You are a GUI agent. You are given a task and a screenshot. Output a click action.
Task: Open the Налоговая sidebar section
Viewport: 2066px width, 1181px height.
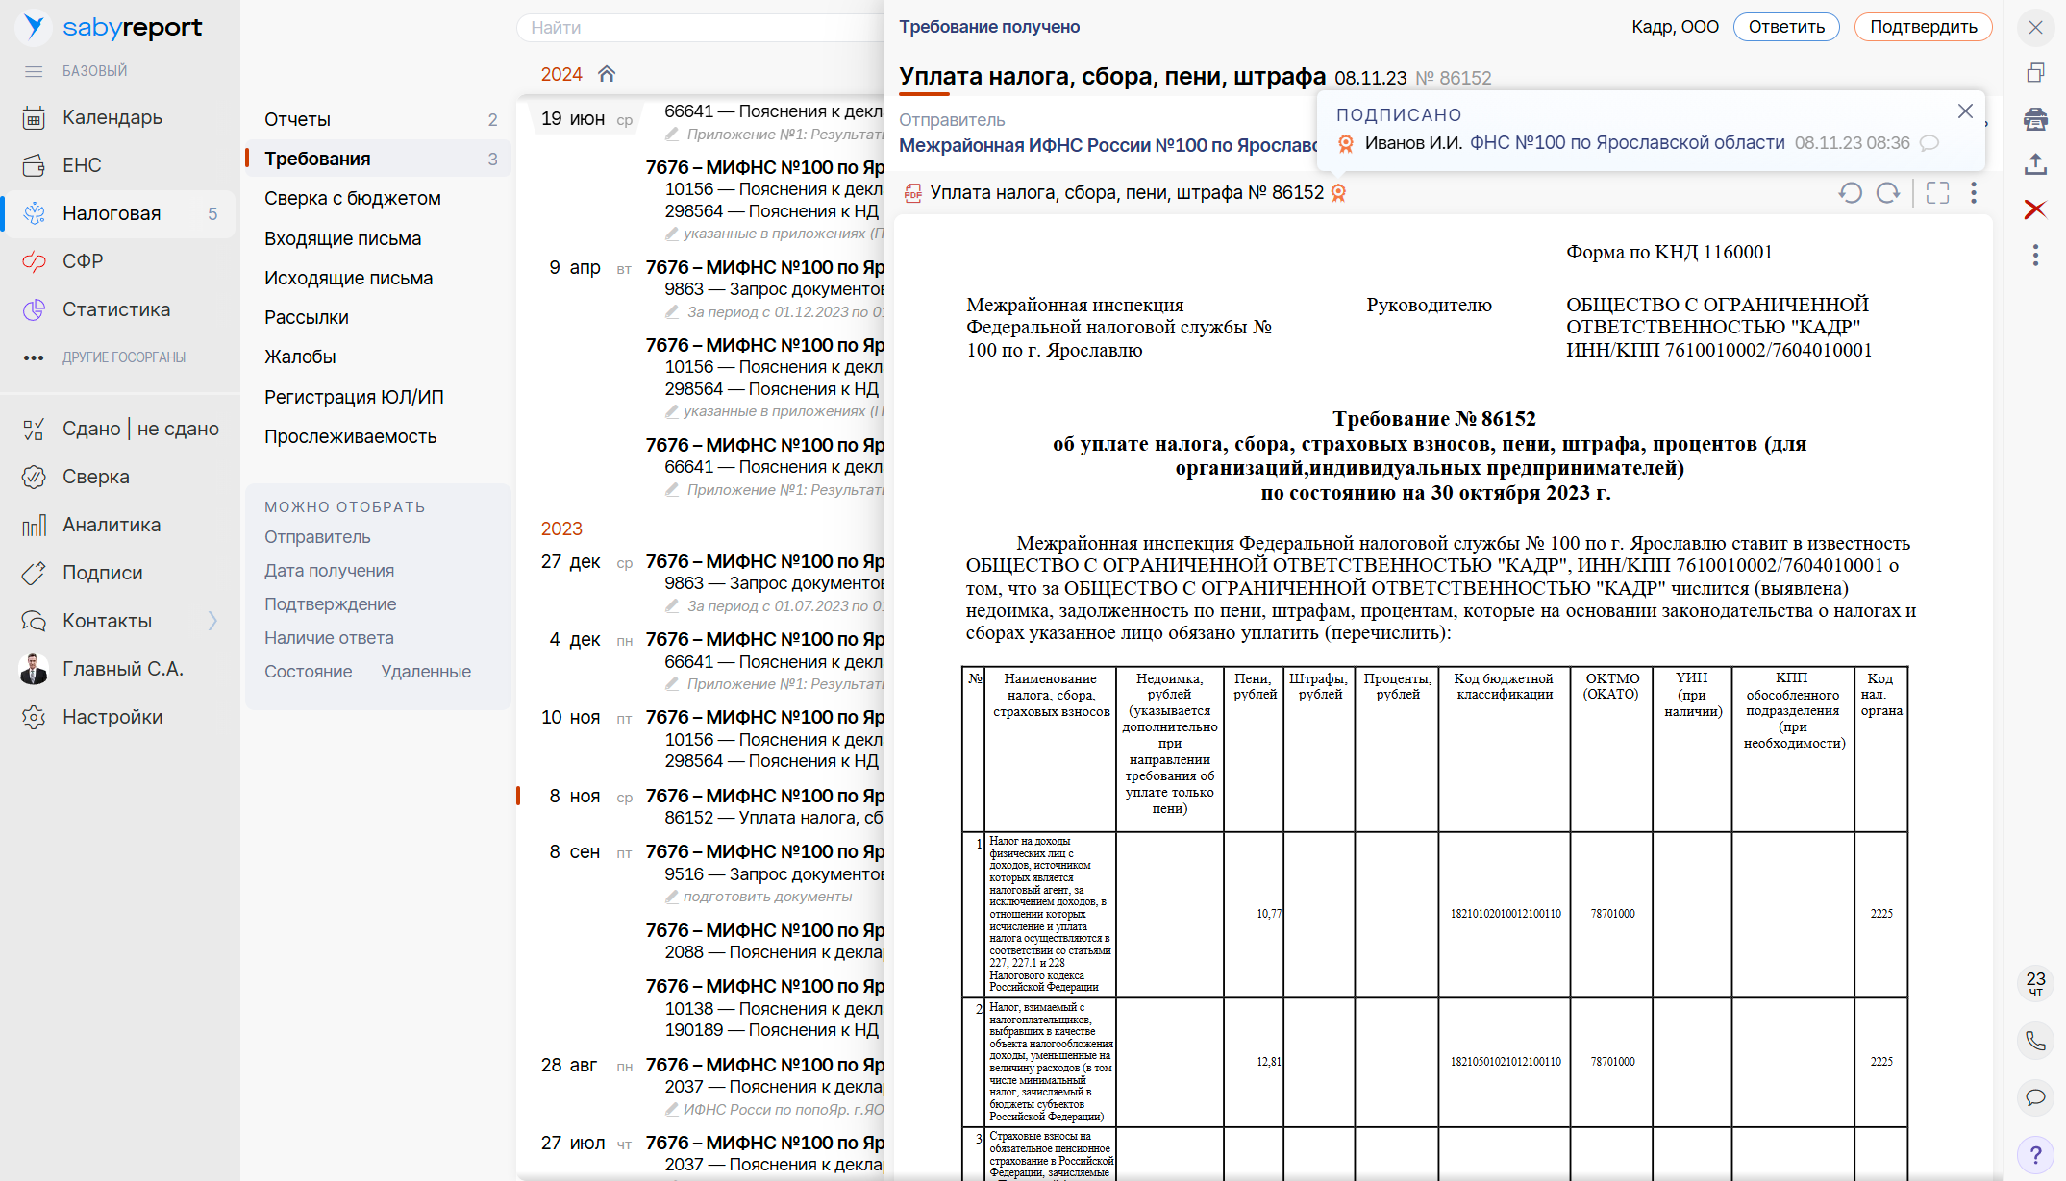point(112,213)
